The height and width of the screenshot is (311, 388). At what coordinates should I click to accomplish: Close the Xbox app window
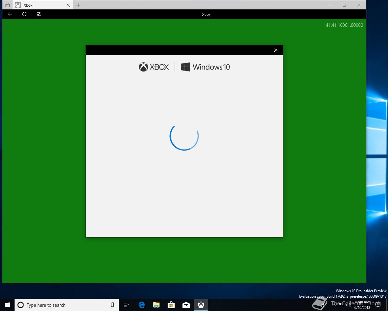[x=359, y=5]
